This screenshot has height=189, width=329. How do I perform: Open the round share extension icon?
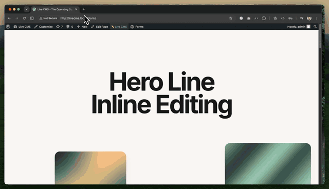click(x=241, y=18)
